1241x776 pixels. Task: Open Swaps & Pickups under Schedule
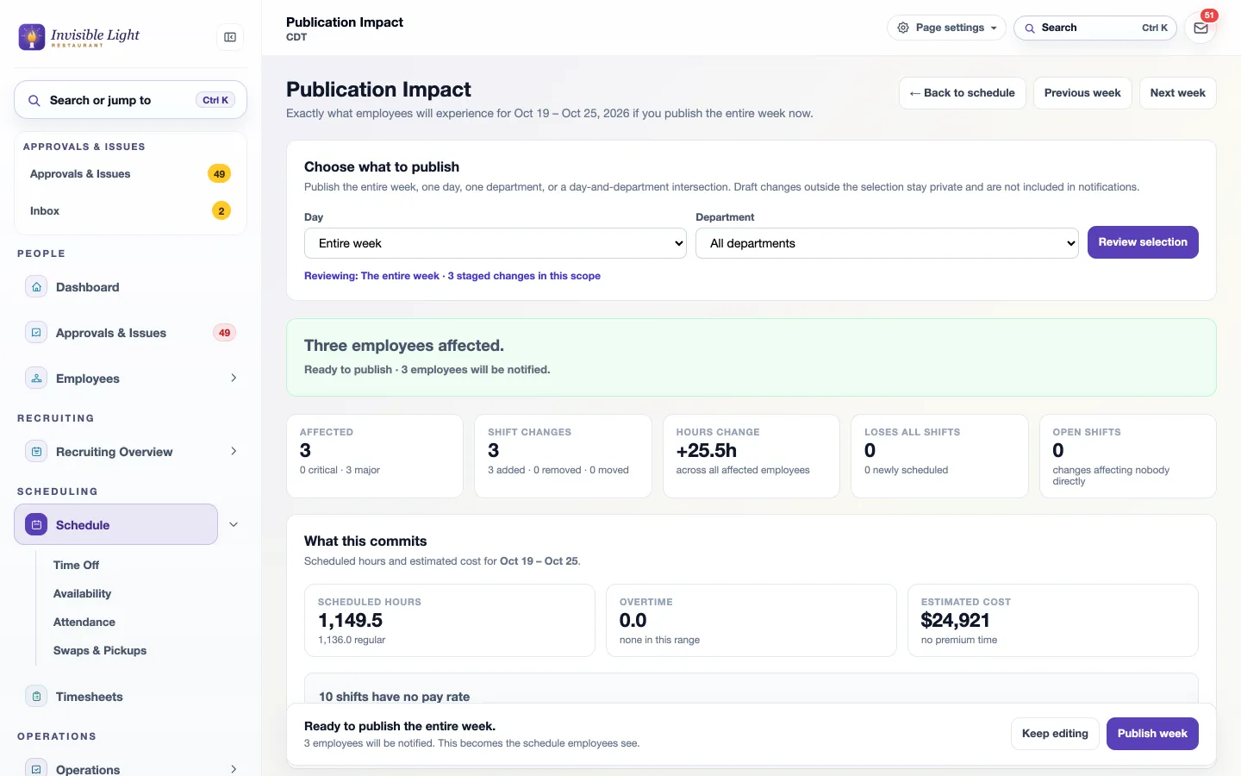coord(100,650)
